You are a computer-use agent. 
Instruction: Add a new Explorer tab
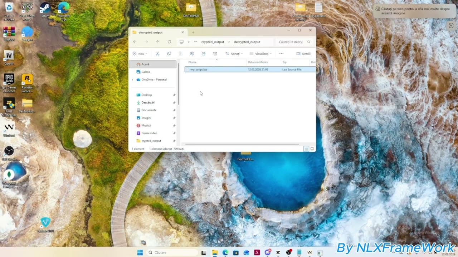(x=193, y=32)
